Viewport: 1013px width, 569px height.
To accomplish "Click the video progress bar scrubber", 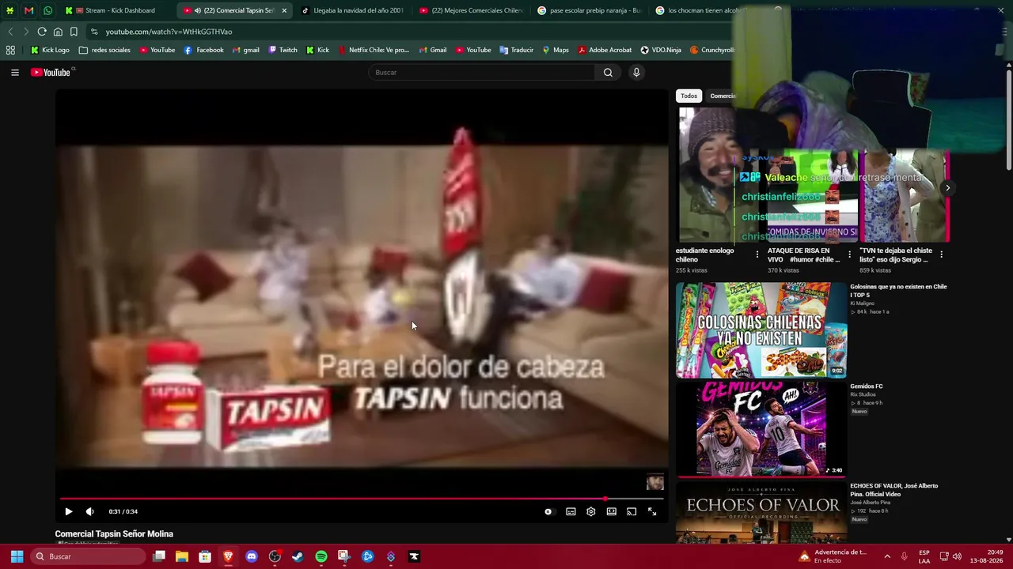I will pos(605,499).
